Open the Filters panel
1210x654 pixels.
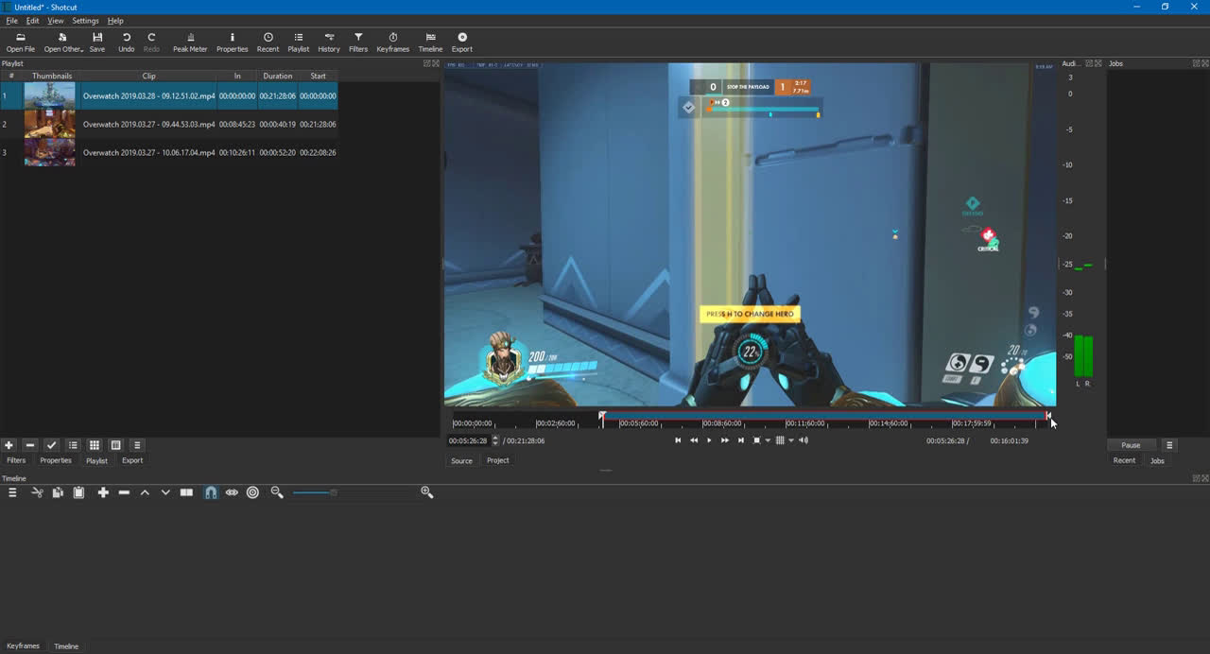click(358, 42)
